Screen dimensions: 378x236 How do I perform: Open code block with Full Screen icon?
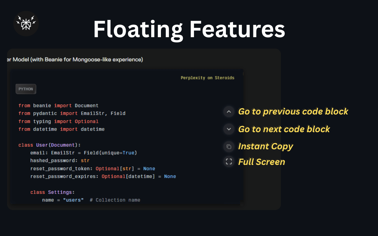click(229, 162)
